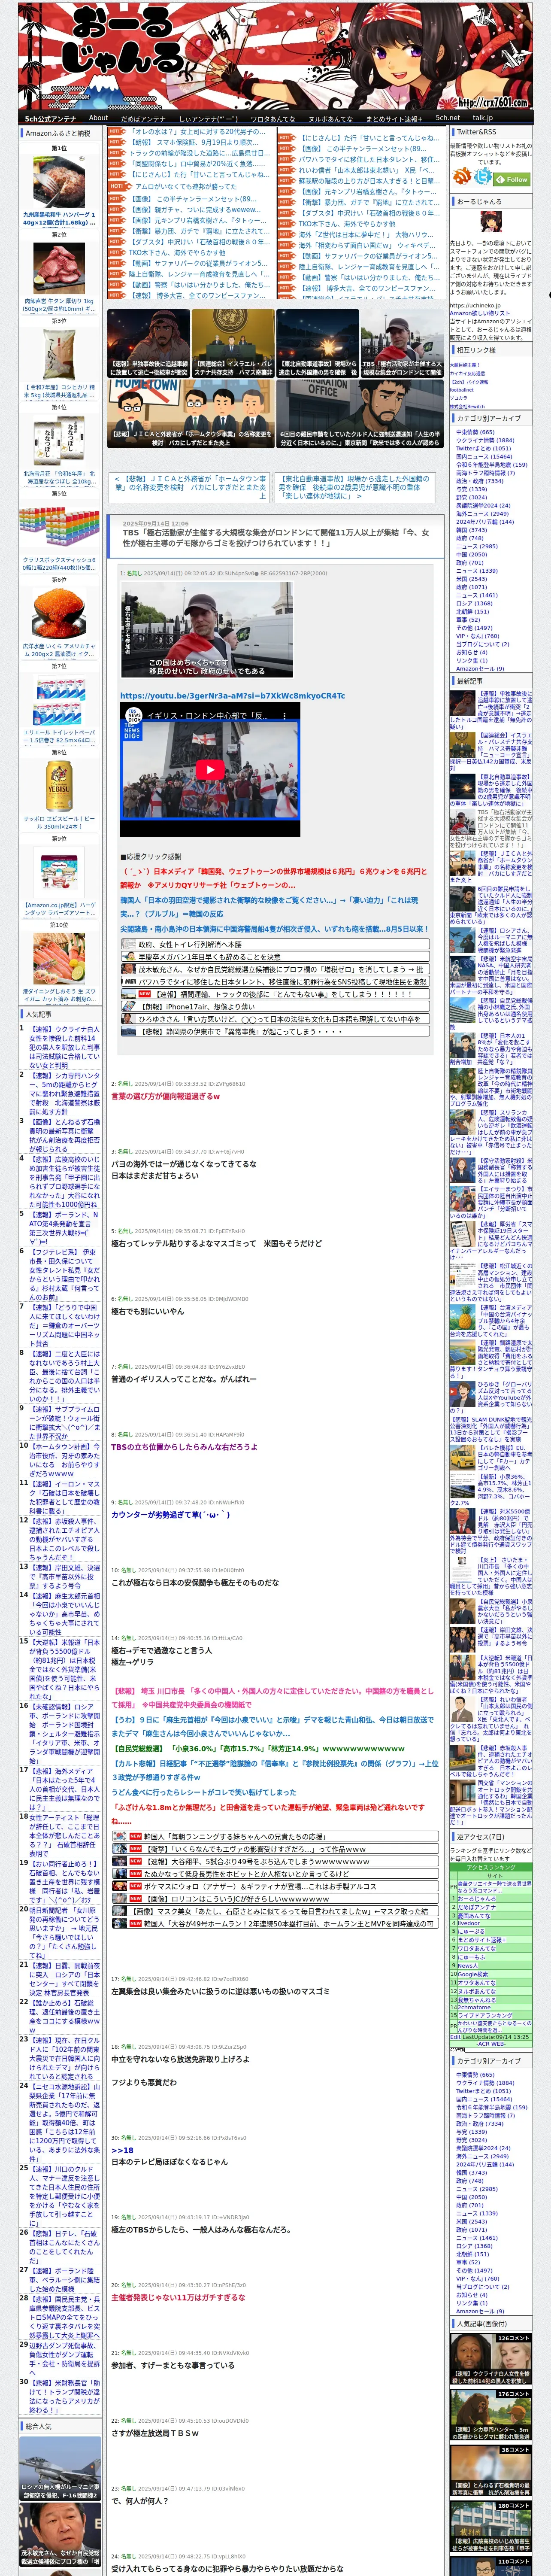Open footballnet in the 相互リンク集 list
Image resolution: width=551 pixels, height=2576 pixels.
point(462,390)
